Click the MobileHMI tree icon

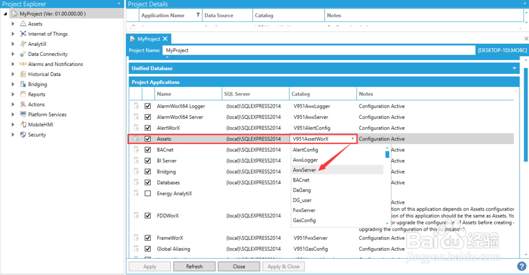(x=23, y=125)
